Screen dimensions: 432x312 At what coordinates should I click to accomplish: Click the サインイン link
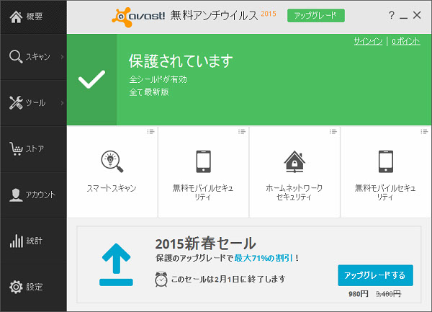tap(368, 41)
